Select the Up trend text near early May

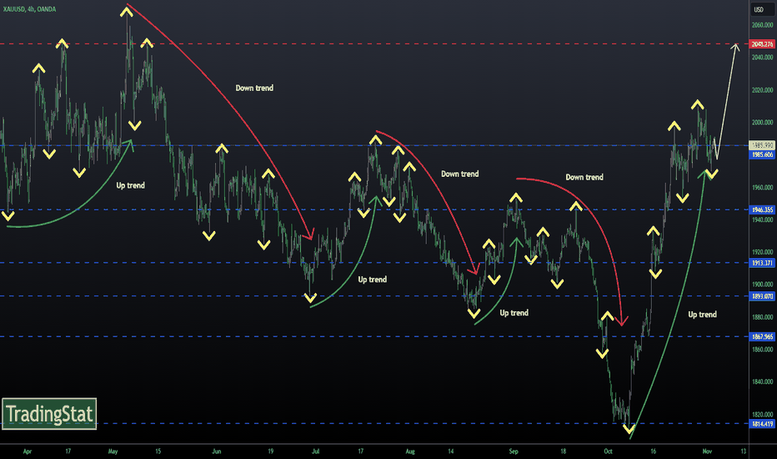(130, 185)
